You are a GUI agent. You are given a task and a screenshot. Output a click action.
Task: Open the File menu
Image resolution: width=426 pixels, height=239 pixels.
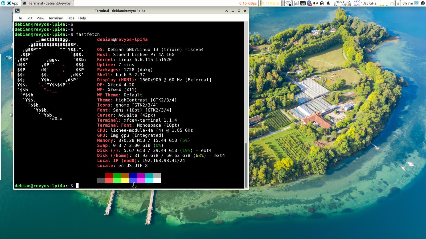click(x=19, y=18)
